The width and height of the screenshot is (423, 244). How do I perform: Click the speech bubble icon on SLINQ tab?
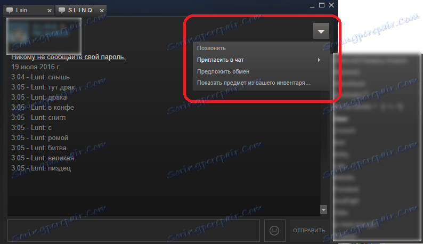pos(62,10)
